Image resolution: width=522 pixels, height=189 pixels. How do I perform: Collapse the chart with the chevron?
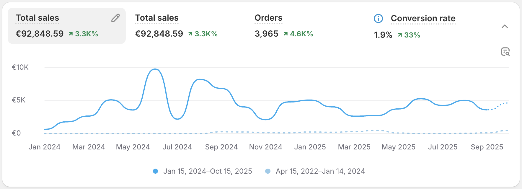(505, 26)
